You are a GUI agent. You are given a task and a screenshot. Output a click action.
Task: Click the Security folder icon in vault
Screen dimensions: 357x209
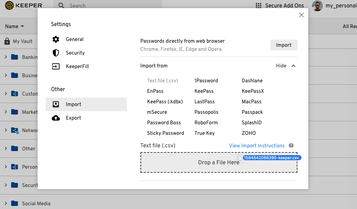pyautogui.click(x=15, y=185)
